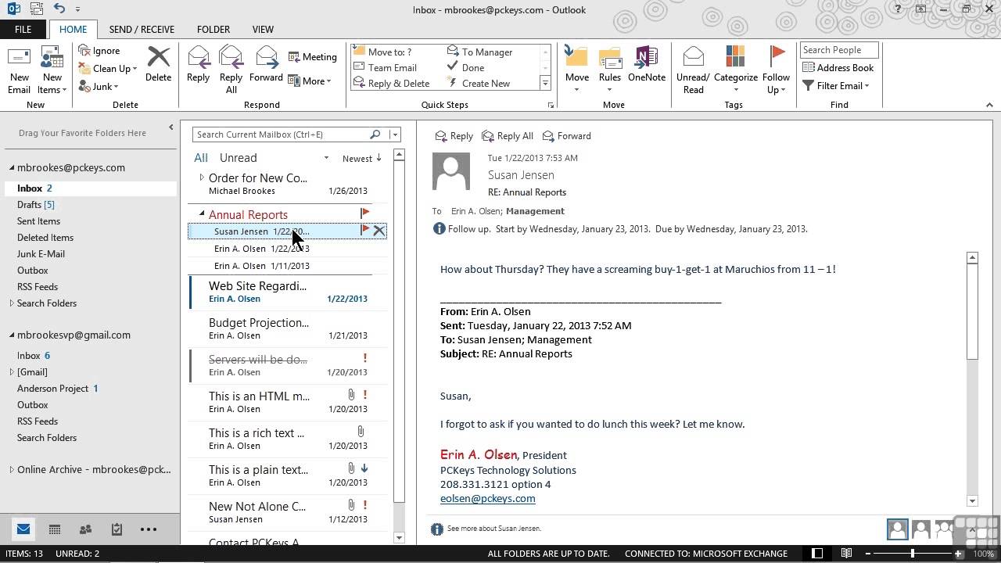
Task: Click Forward in reading pane
Action: click(566, 136)
